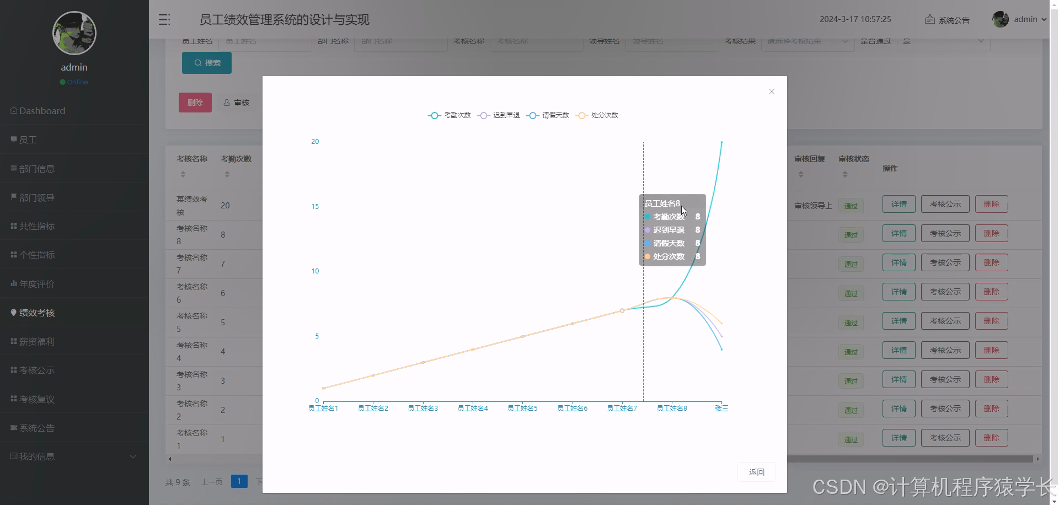Click the red 删除 batch delete button
The width and height of the screenshot is (1059, 505).
point(195,103)
